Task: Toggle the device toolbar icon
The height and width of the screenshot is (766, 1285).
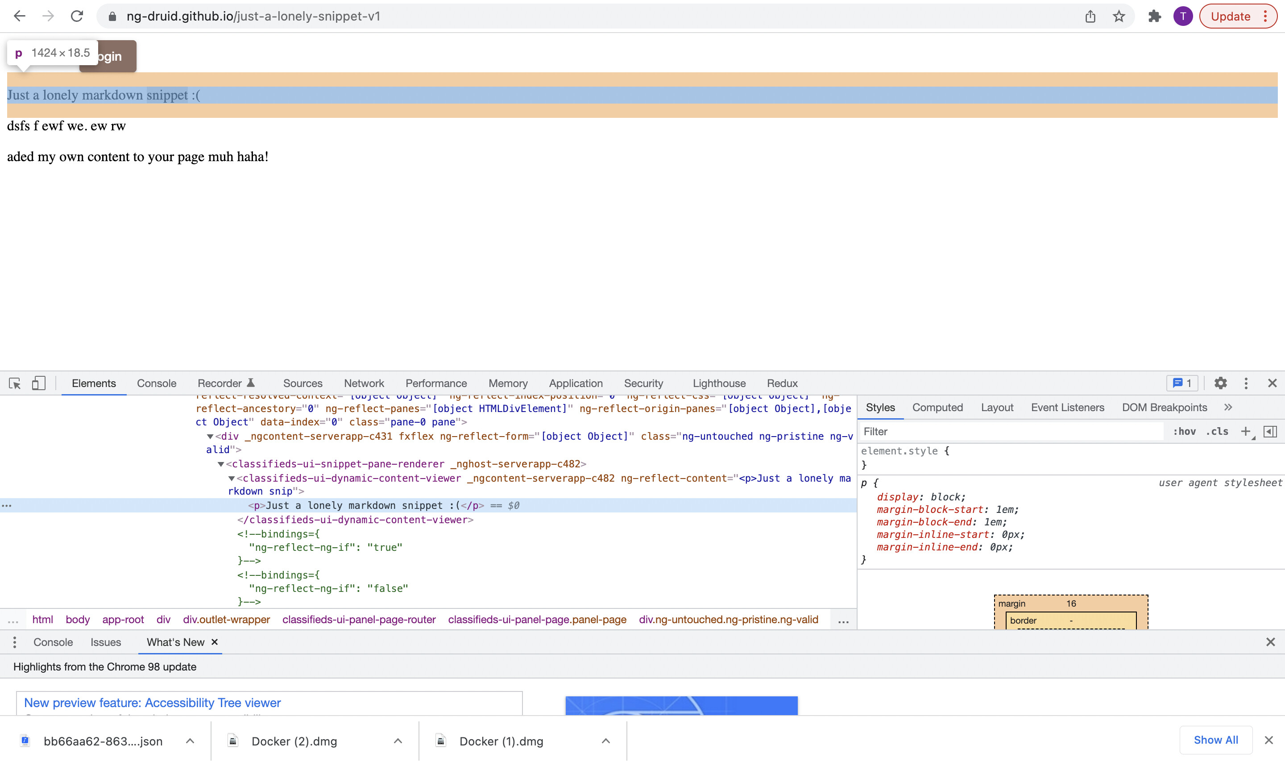Action: coord(39,383)
